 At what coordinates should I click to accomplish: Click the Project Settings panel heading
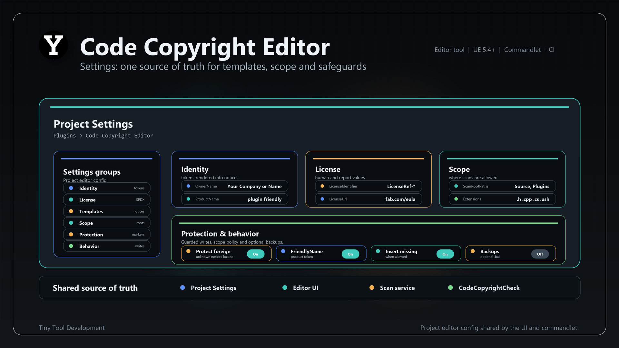[x=93, y=124]
